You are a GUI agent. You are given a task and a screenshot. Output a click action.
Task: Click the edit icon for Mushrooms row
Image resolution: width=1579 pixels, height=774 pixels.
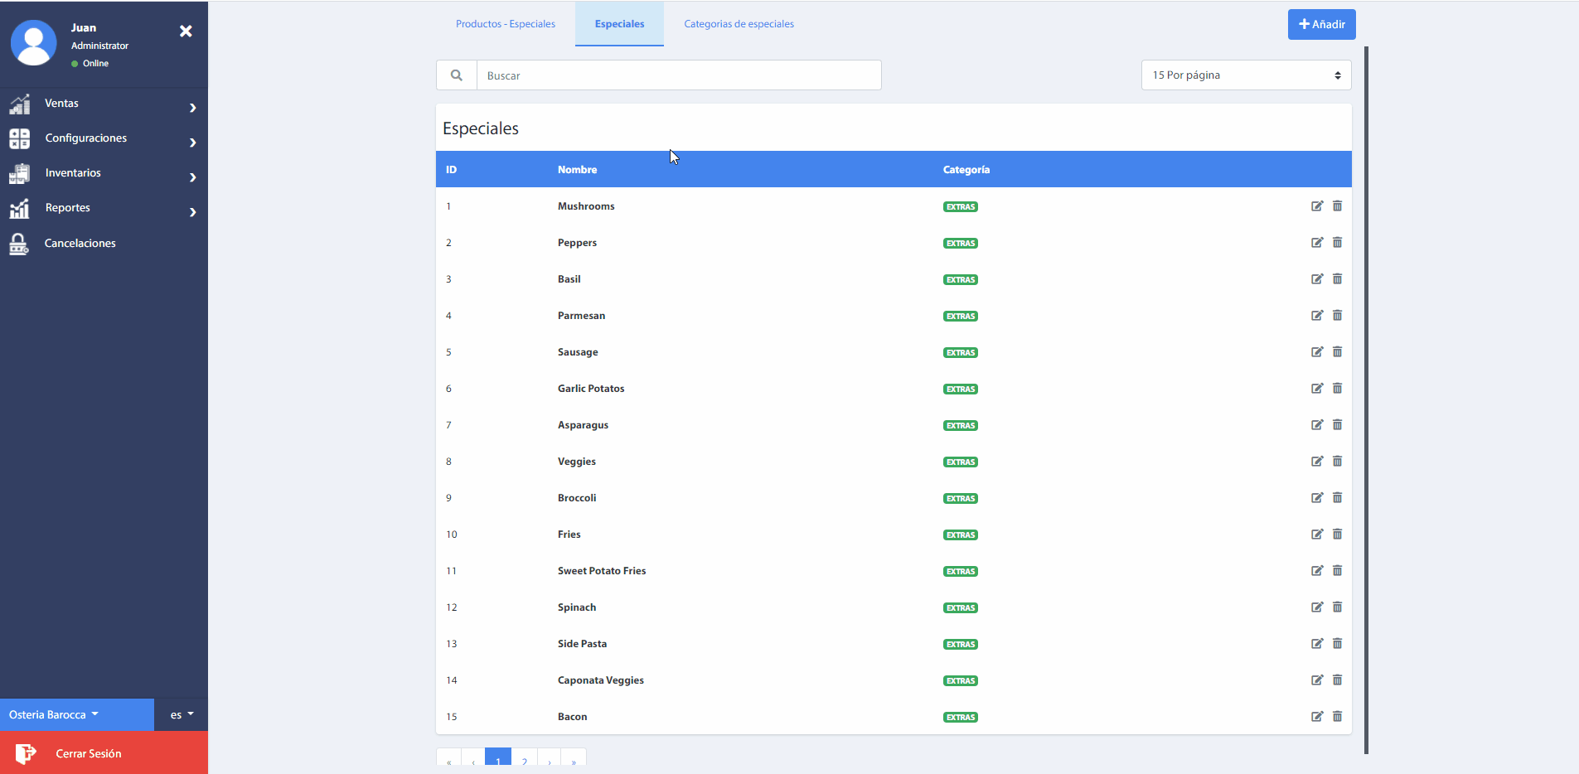1316,206
